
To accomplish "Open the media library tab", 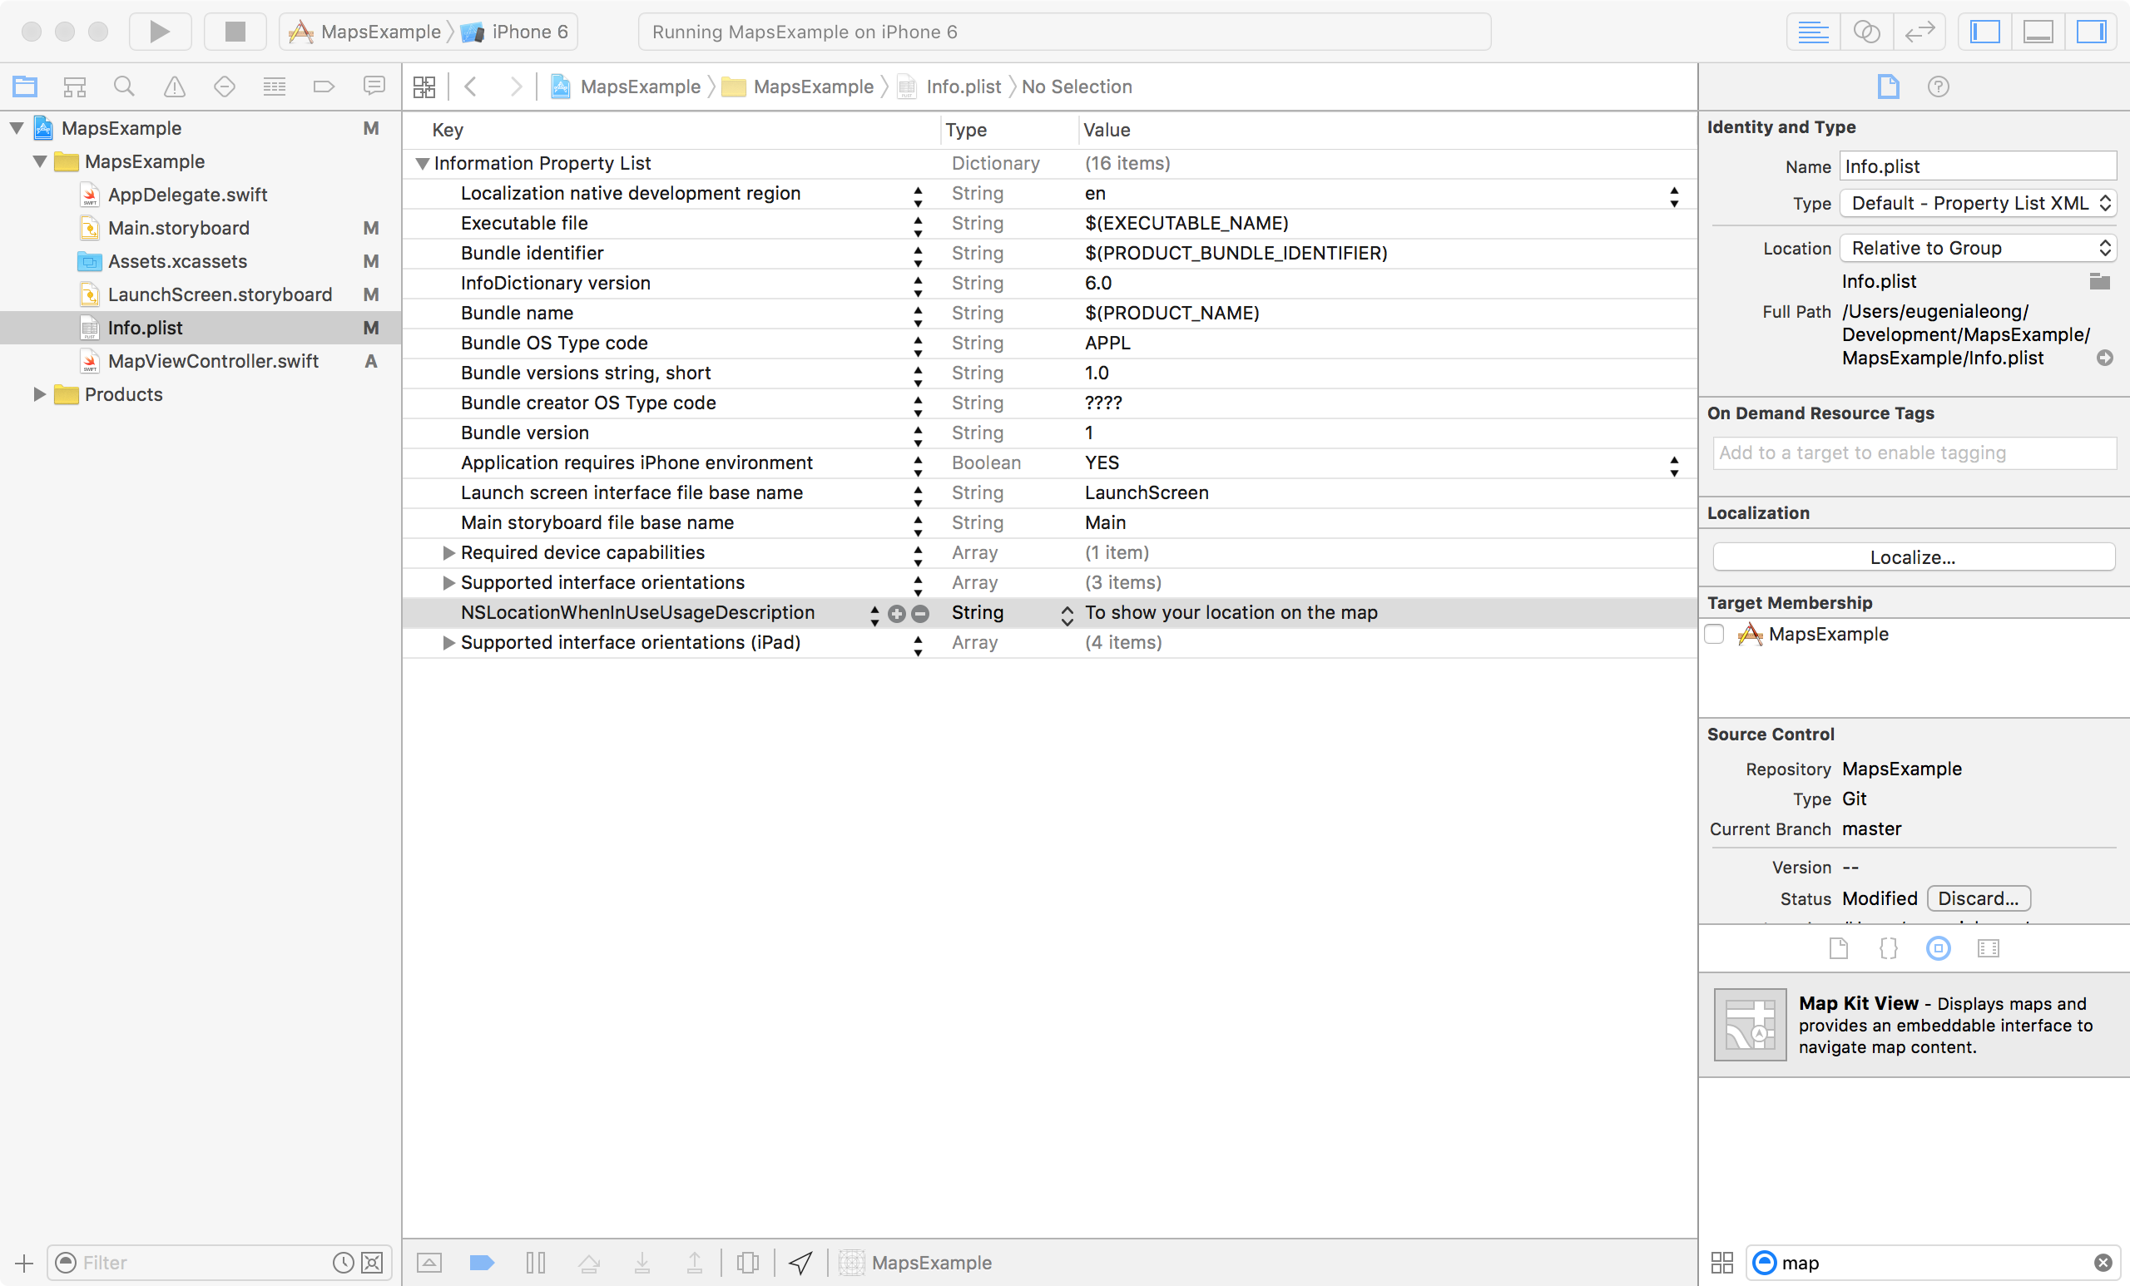I will pyautogui.click(x=1989, y=948).
